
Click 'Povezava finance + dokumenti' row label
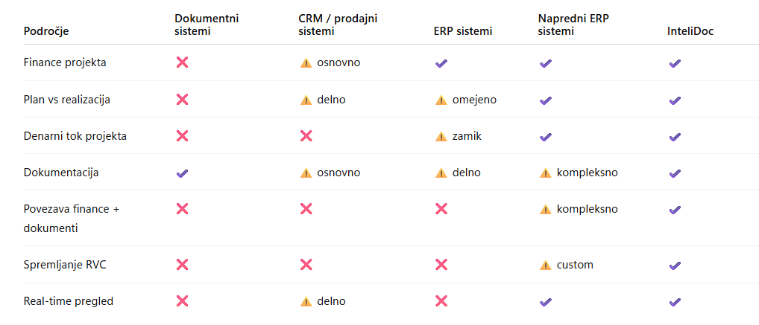pyautogui.click(x=72, y=219)
